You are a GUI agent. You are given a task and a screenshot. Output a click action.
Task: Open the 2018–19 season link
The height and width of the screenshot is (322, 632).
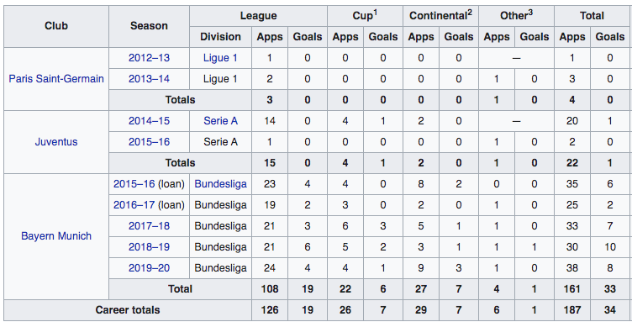(149, 246)
